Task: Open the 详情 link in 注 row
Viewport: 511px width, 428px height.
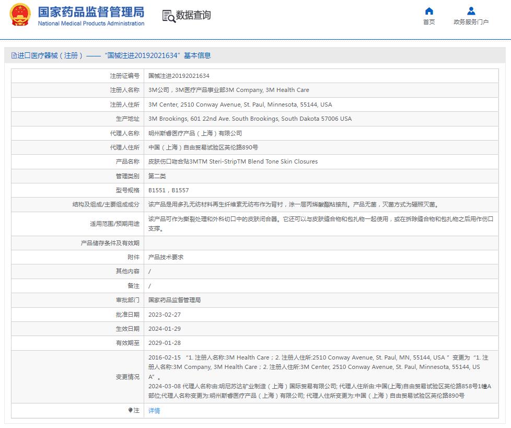Action: [154, 410]
